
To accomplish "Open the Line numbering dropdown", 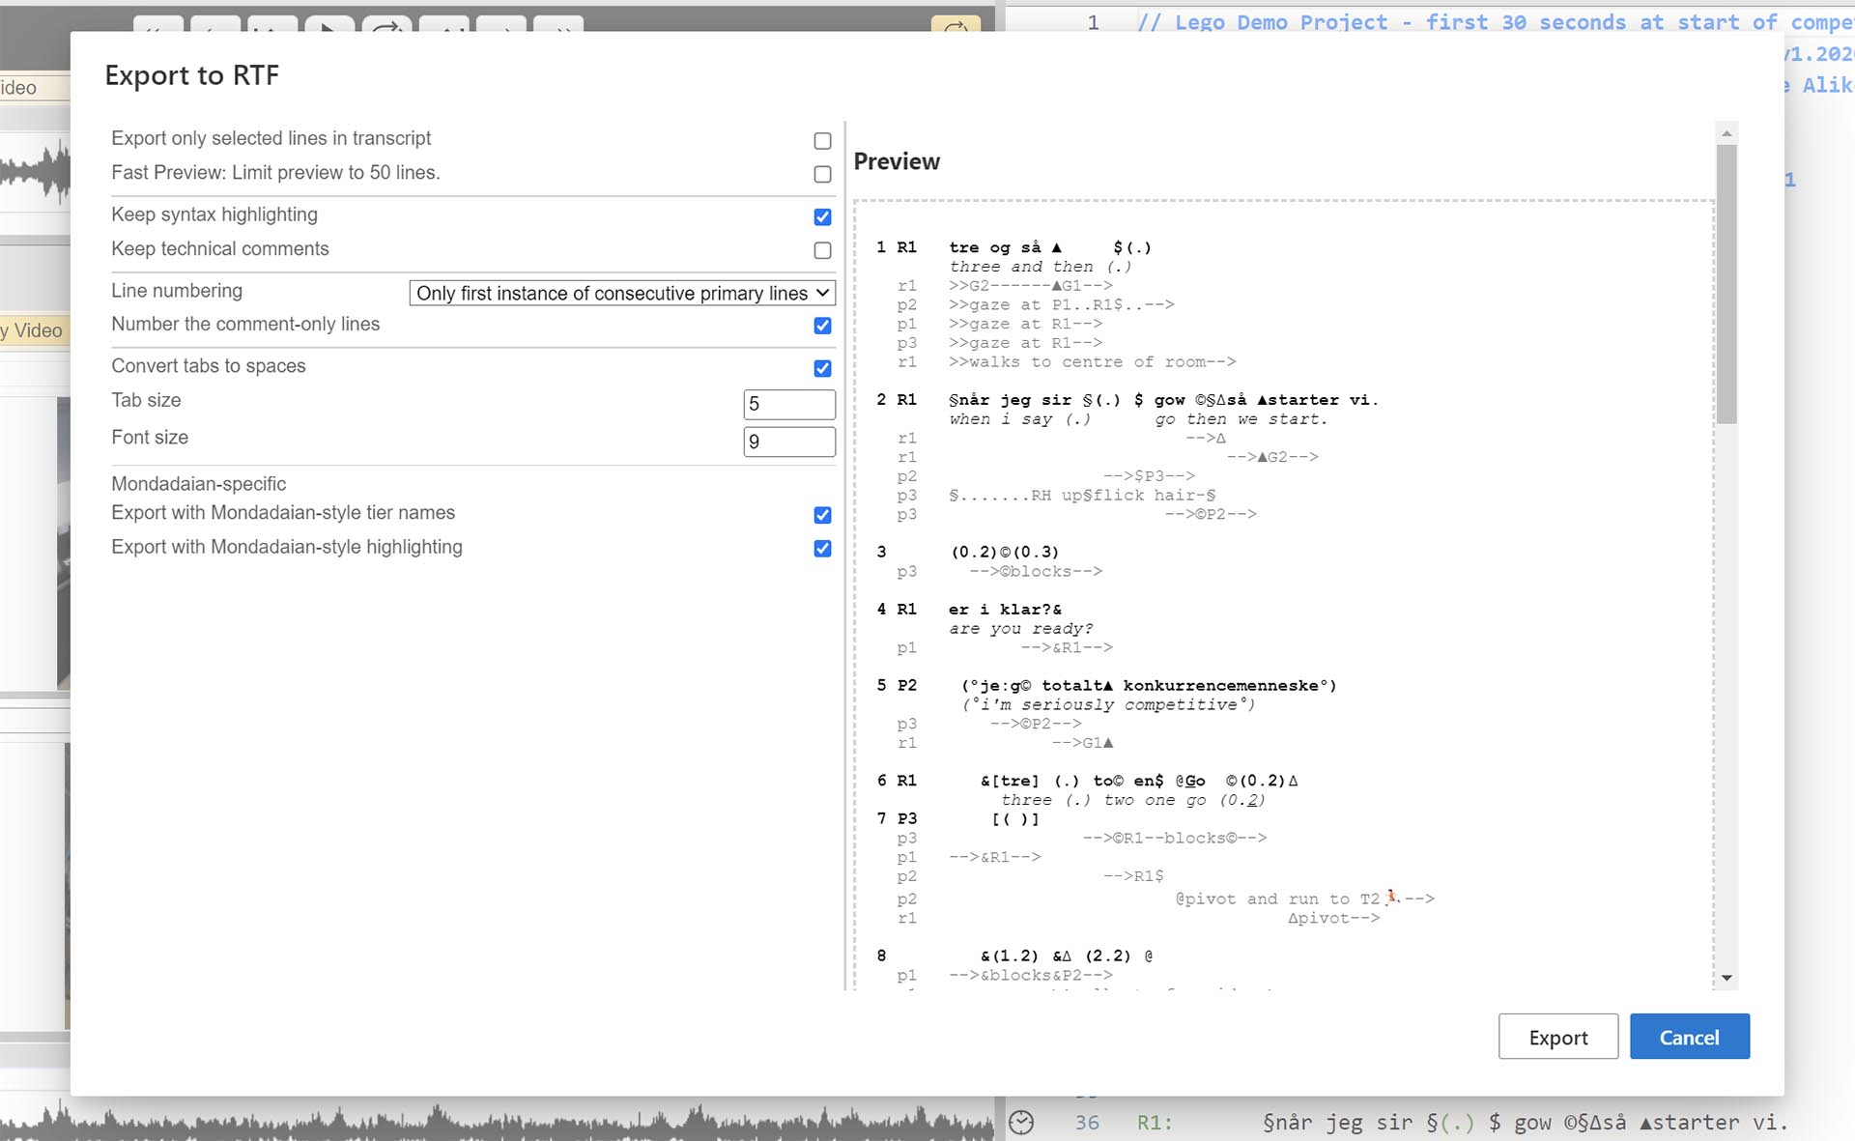I will (622, 293).
